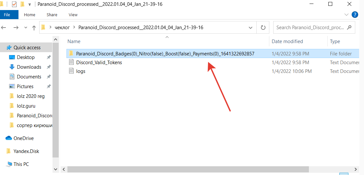Open recent locations dropdown arrow
Viewport: 364px width, 175px height.
point(26,28)
